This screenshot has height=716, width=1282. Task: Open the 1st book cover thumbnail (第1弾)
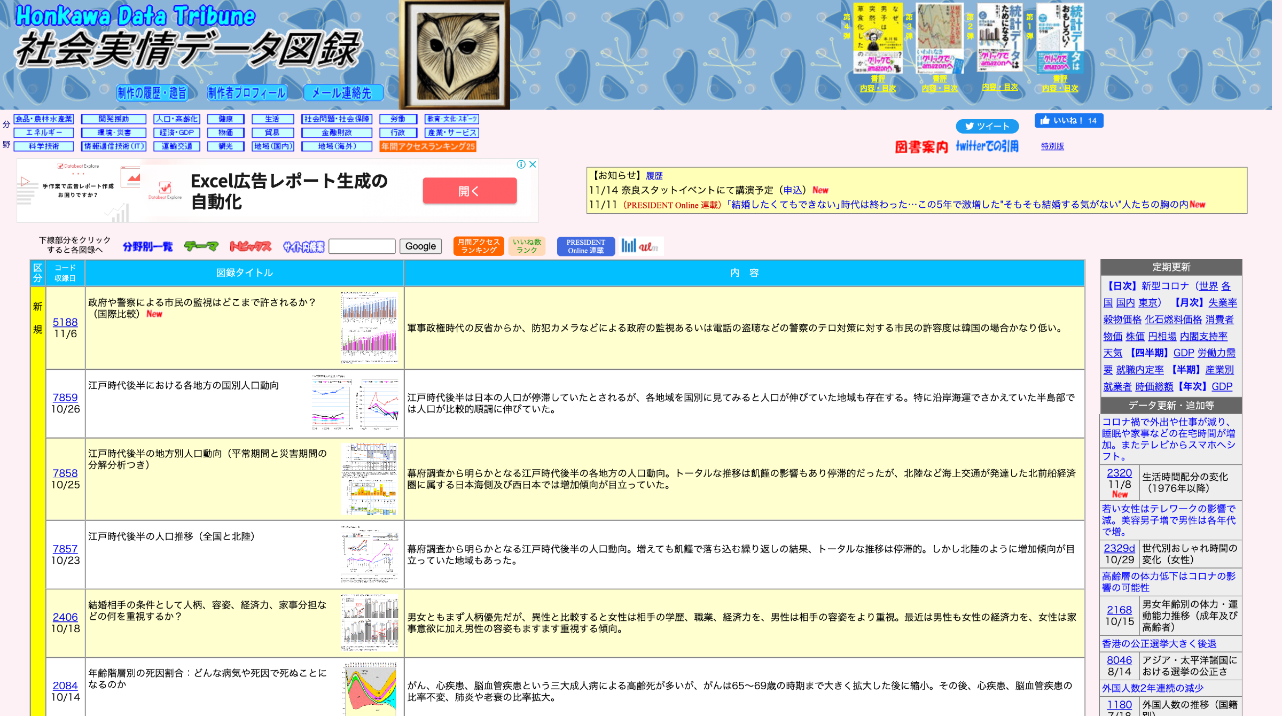coord(1060,38)
